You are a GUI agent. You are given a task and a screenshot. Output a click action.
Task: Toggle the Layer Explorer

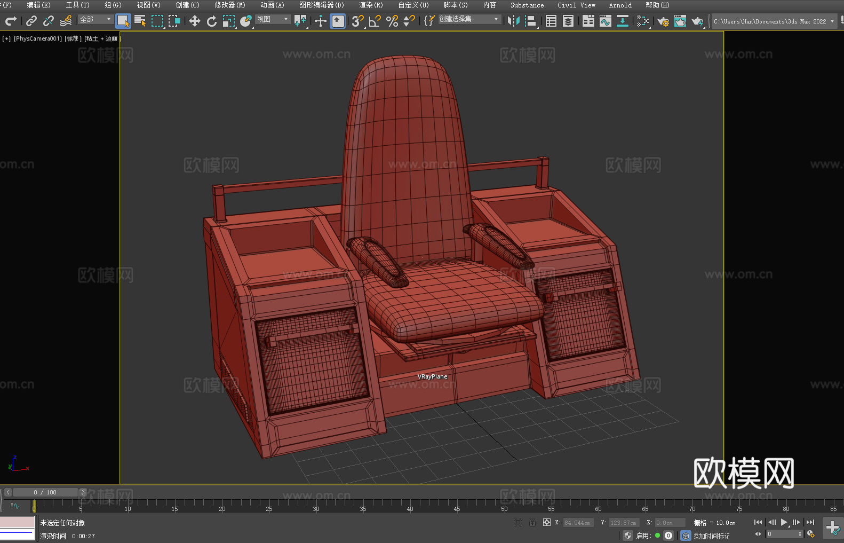[568, 21]
